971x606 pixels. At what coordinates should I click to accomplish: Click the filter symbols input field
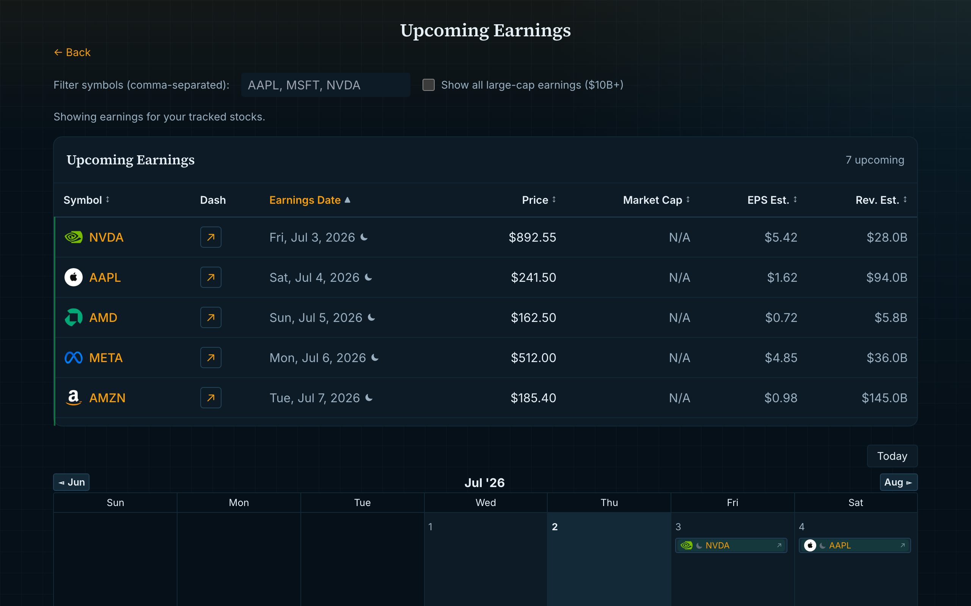pos(325,85)
